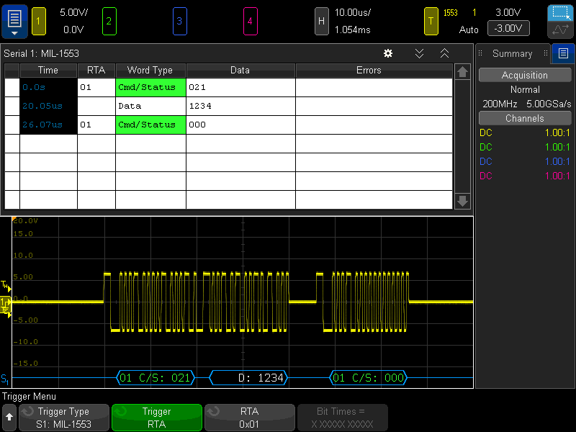Image resolution: width=576 pixels, height=432 pixels.
Task: Click the waveform draw mode icon
Action: pos(560,30)
